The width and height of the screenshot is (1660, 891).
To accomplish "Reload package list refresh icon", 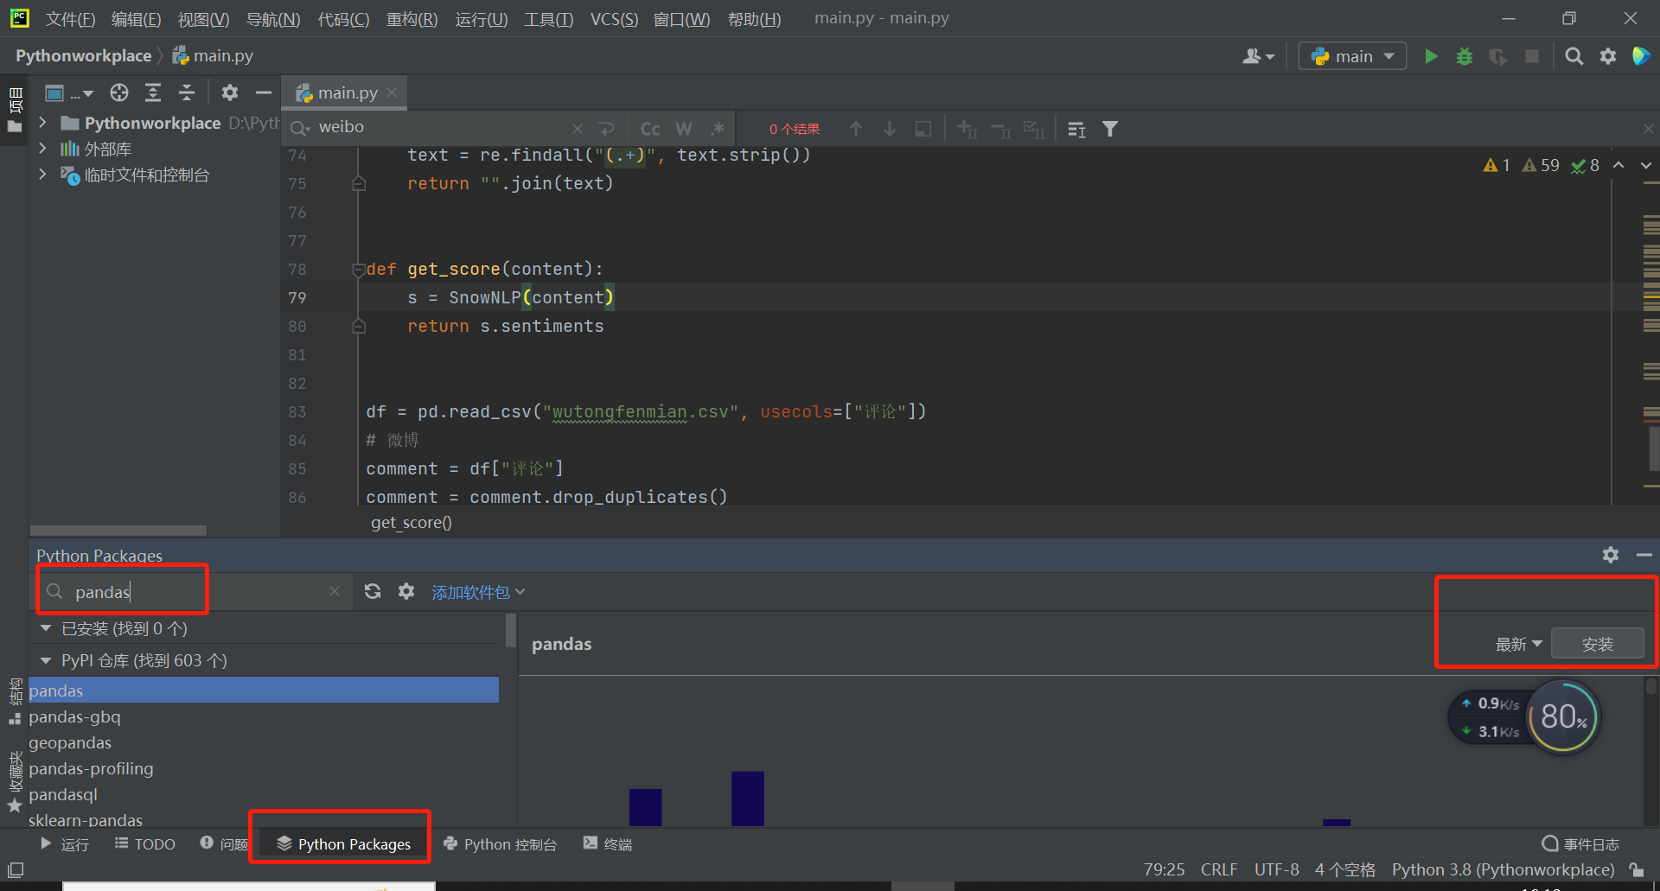I will tap(373, 591).
